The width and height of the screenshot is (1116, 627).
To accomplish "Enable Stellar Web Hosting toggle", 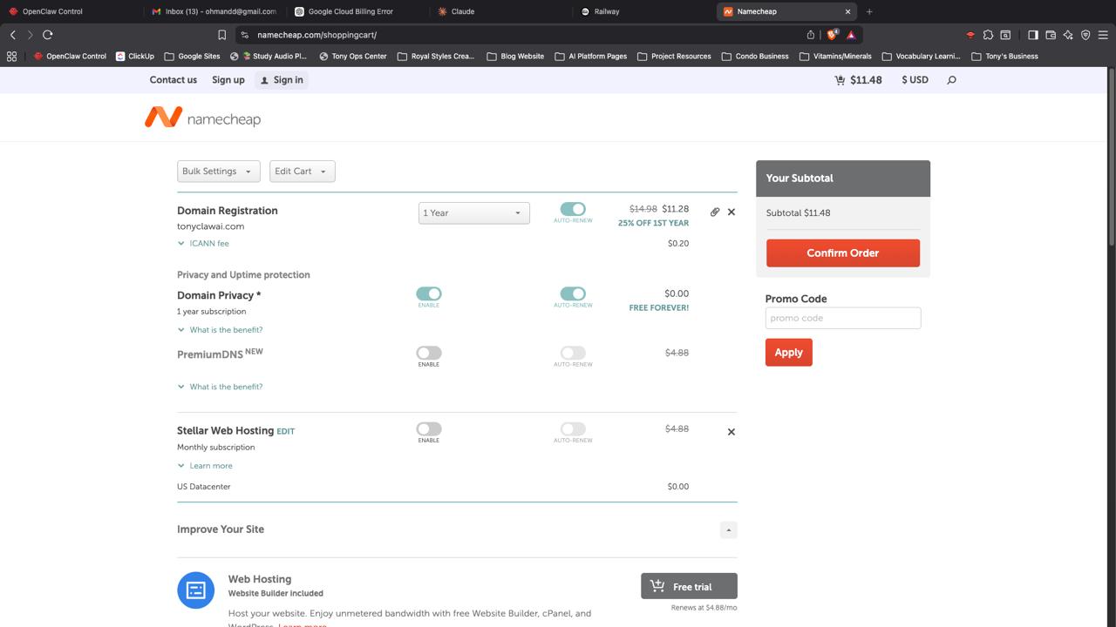I will click(x=428, y=428).
